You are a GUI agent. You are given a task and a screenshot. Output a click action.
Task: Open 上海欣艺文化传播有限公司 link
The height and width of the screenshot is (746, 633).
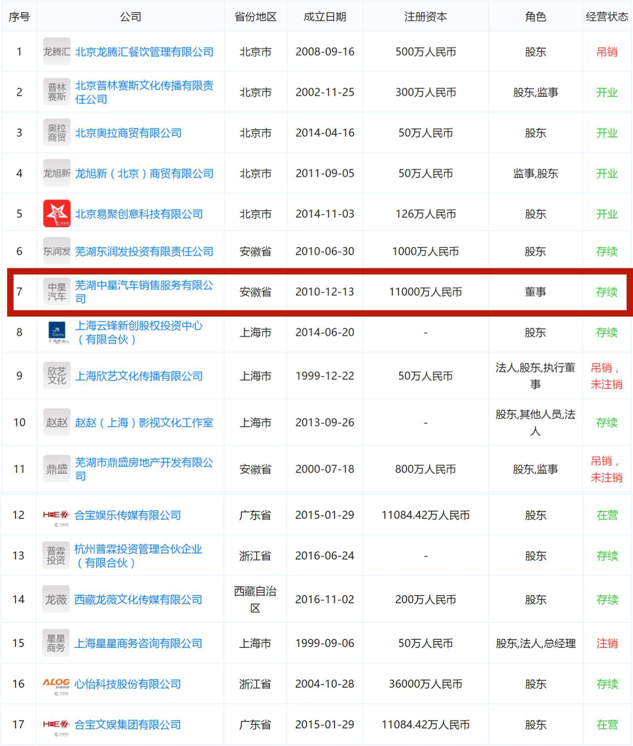(x=139, y=376)
